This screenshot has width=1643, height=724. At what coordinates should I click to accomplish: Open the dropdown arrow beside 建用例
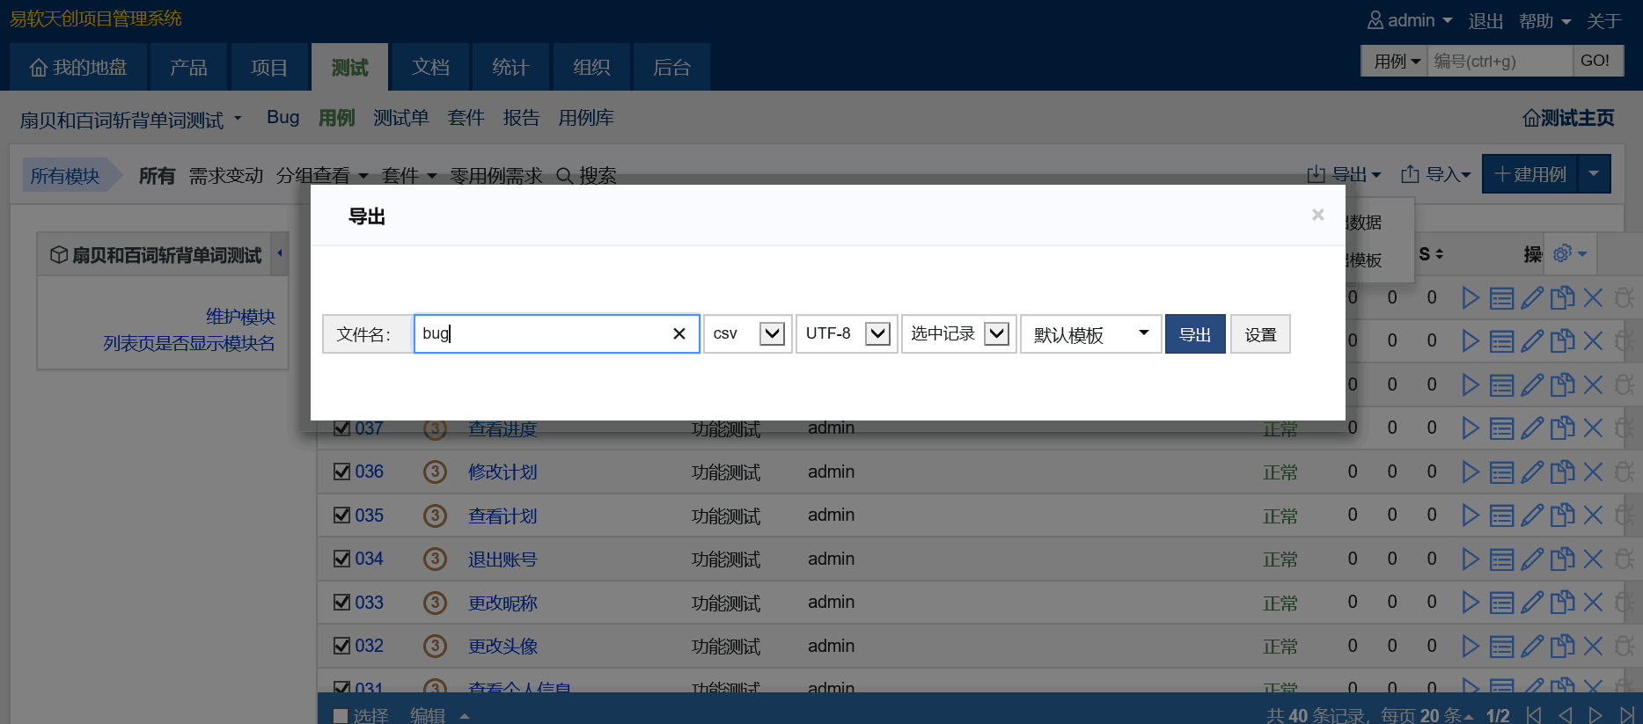[x=1594, y=174]
